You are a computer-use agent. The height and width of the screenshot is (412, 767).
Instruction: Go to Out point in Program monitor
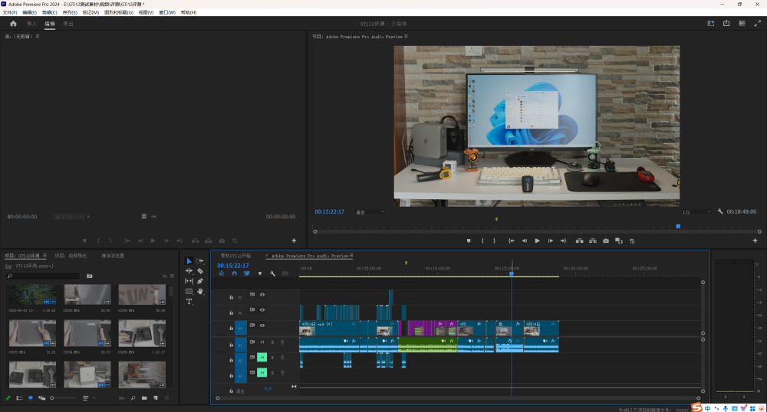563,240
